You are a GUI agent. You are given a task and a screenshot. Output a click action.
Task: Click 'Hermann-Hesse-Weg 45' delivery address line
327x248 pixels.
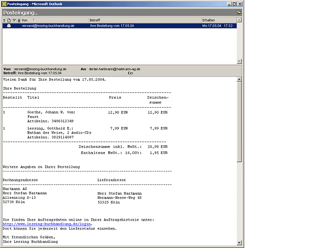tap(120, 198)
